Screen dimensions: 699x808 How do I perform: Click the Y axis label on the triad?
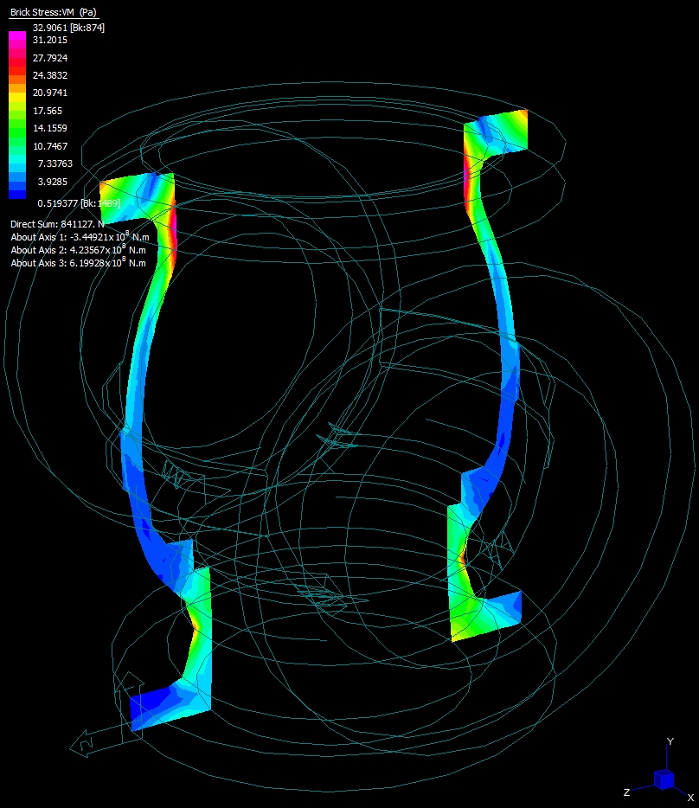pos(670,741)
